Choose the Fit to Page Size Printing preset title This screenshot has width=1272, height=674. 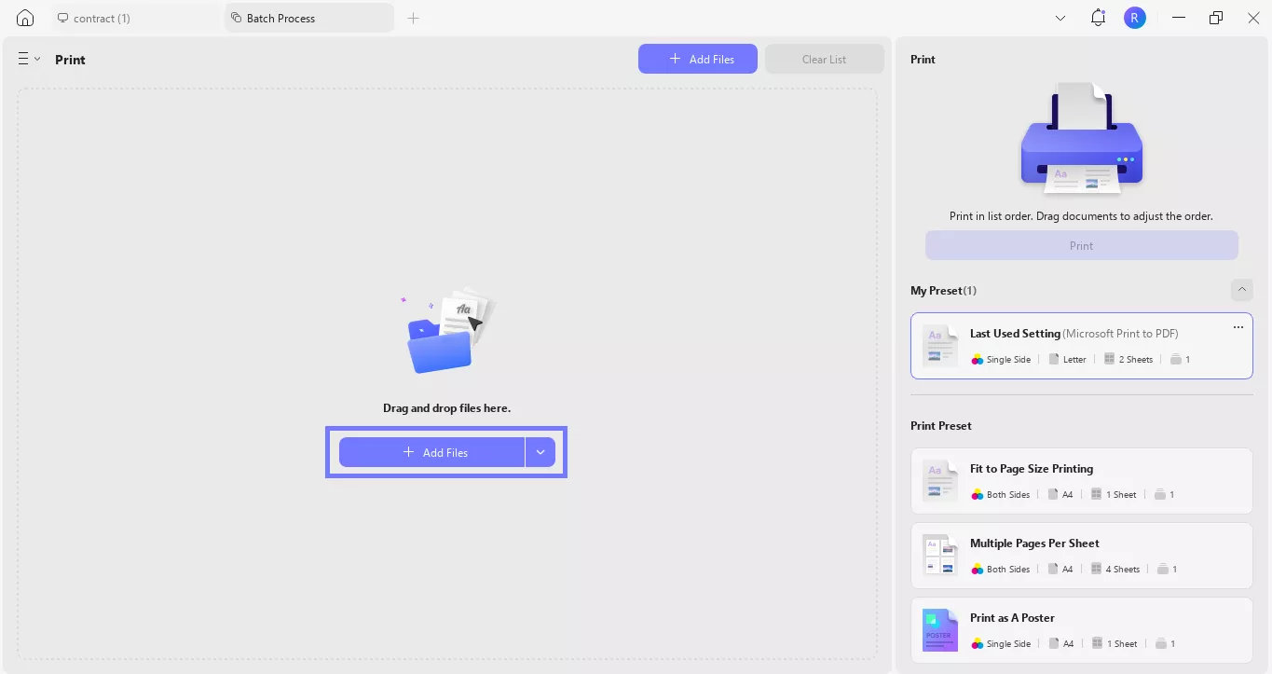point(1032,469)
